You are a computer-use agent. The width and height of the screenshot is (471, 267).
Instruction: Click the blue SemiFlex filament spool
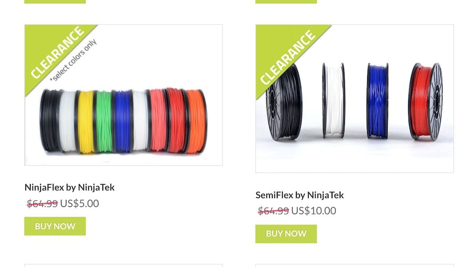click(377, 101)
